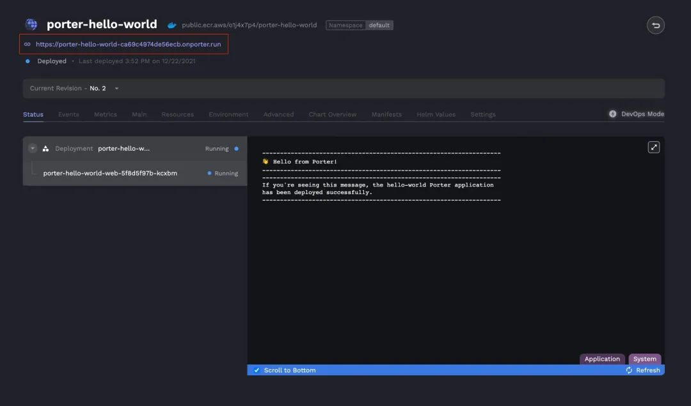Screen dimensions: 691x406
Task: Open the Manifests tab
Action: click(x=386, y=114)
